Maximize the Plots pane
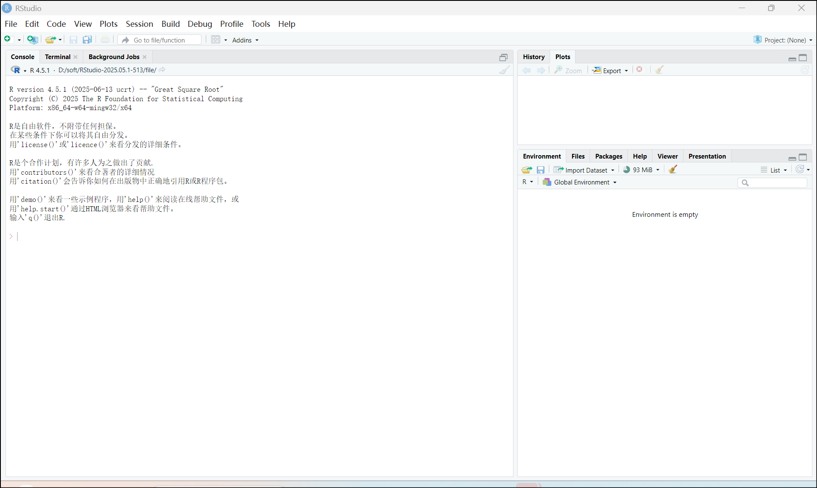Viewport: 817px width, 488px height. point(803,57)
